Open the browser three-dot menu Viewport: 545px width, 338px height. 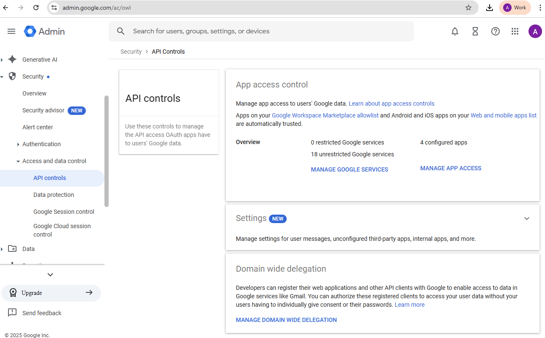[540, 8]
